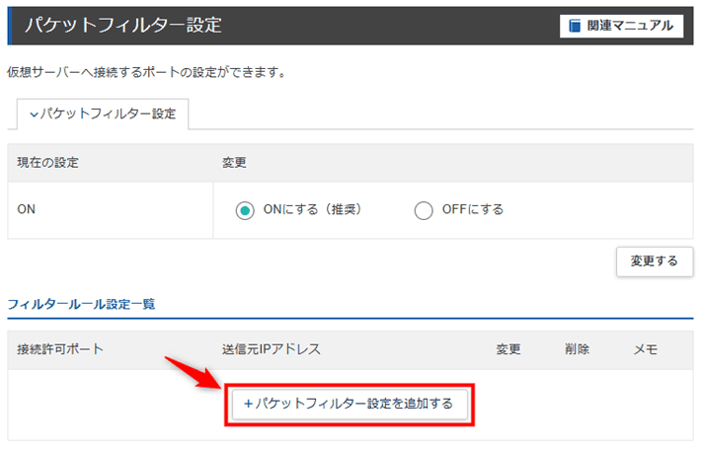The height and width of the screenshot is (450, 701).
Task: Click the 変更する button
Action: pos(655,262)
